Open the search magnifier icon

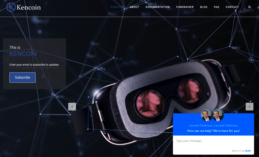click(x=249, y=7)
